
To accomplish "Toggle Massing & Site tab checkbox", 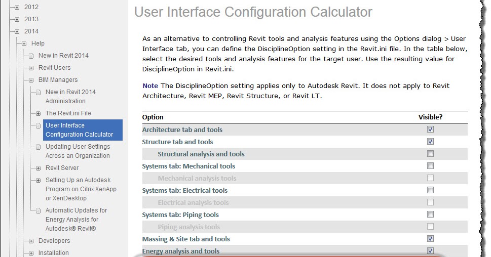I will point(430,239).
